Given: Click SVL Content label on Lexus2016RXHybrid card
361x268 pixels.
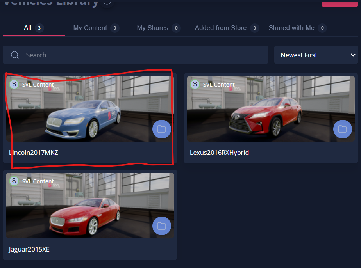Looking at the screenshot, I should (x=219, y=85).
